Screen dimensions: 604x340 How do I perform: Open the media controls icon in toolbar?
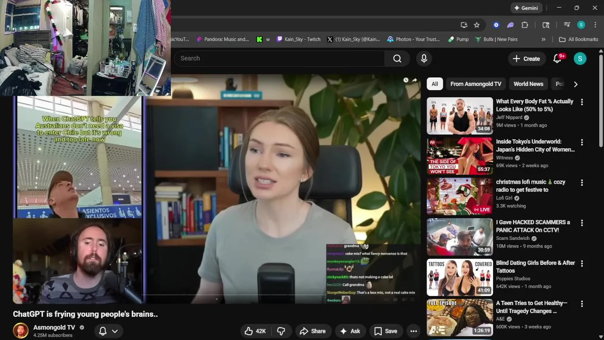tap(567, 25)
